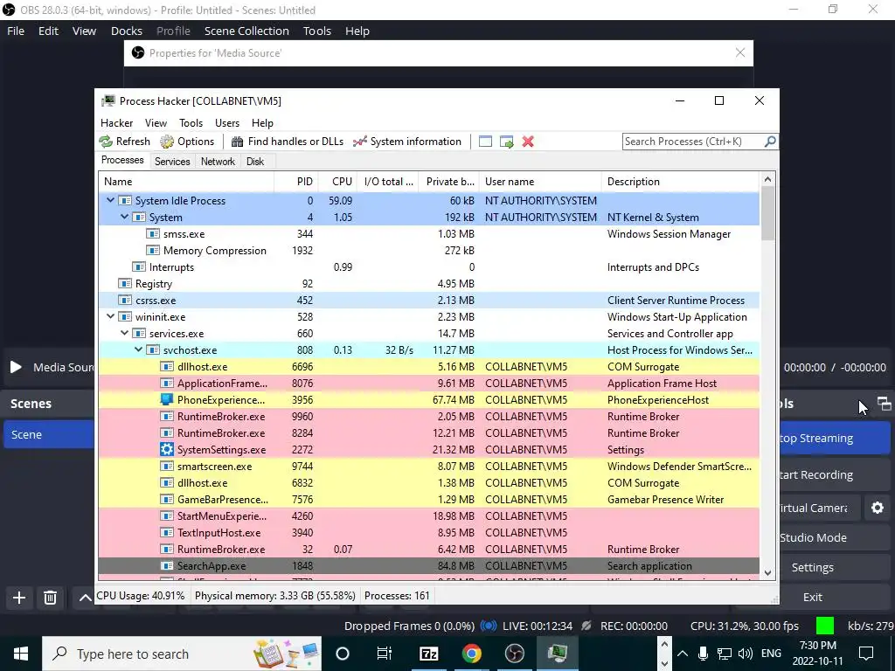The height and width of the screenshot is (671, 895).
Task: Open System information graph window
Action: [407, 142]
